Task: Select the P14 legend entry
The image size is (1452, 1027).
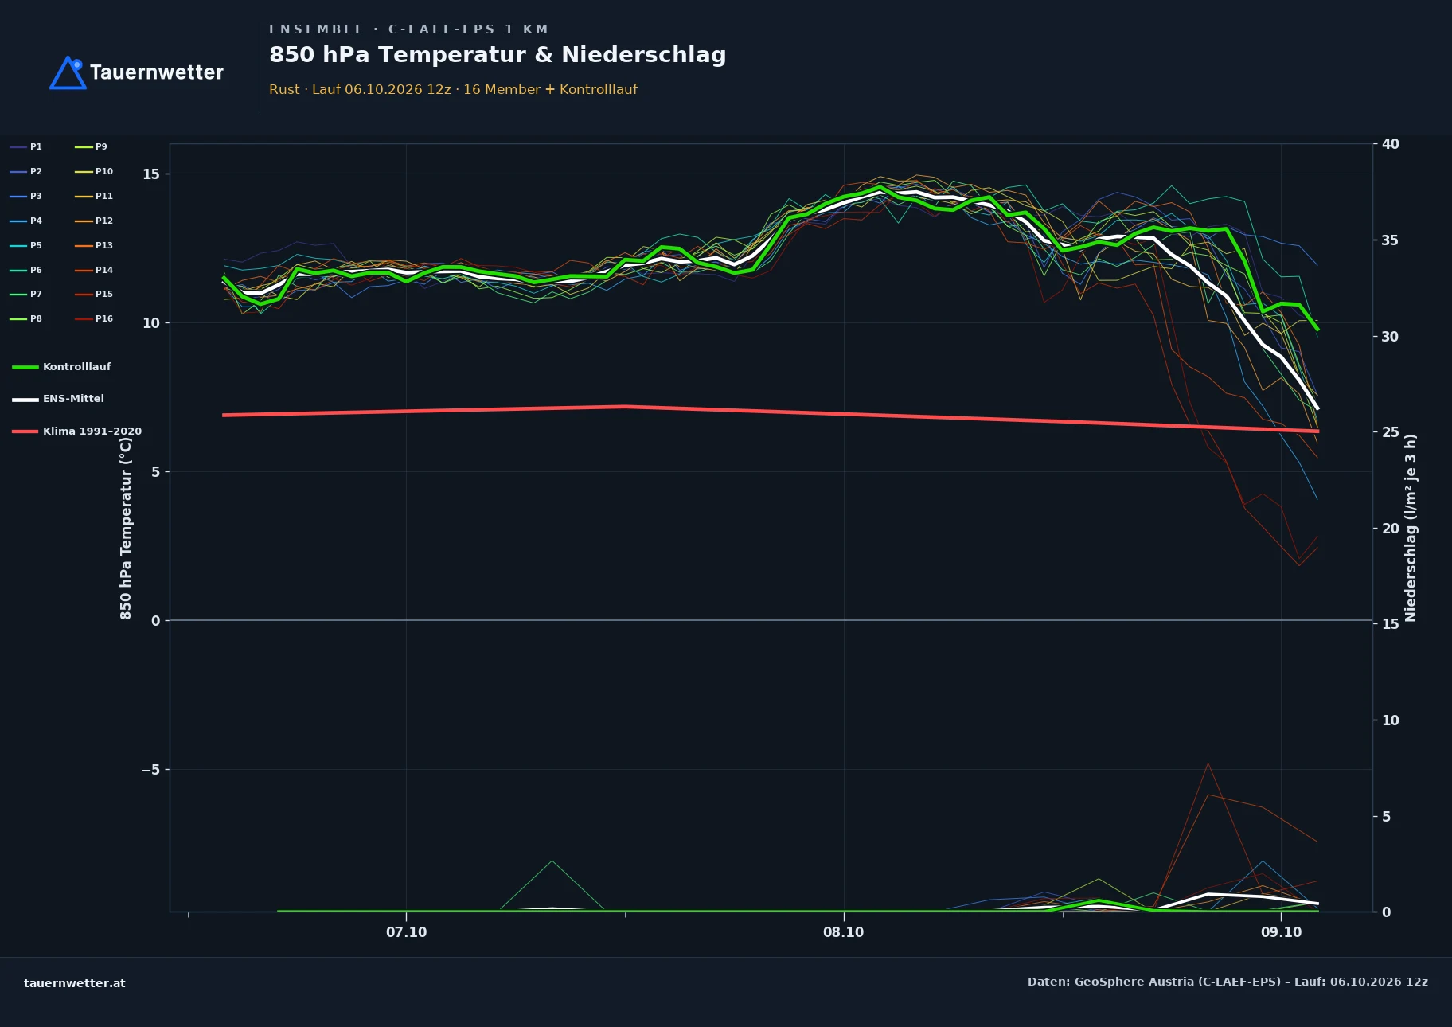Action: pos(94,271)
